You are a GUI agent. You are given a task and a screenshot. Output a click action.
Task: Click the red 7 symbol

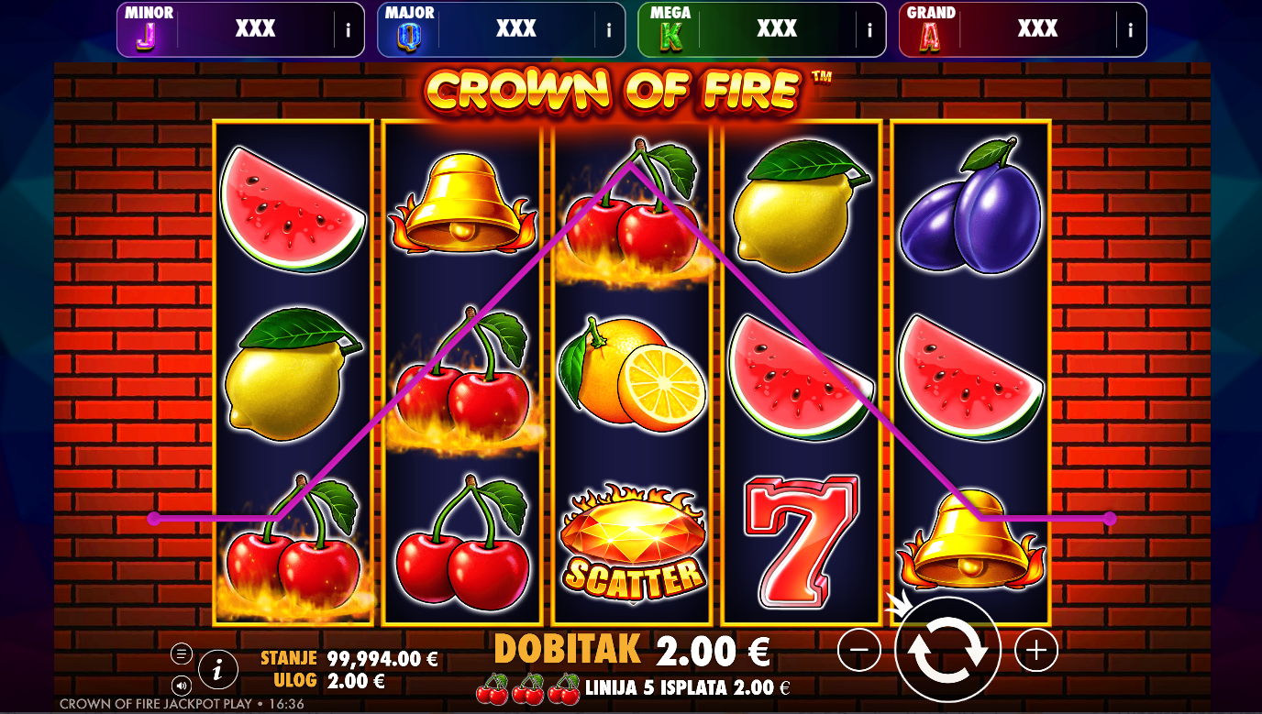click(803, 543)
